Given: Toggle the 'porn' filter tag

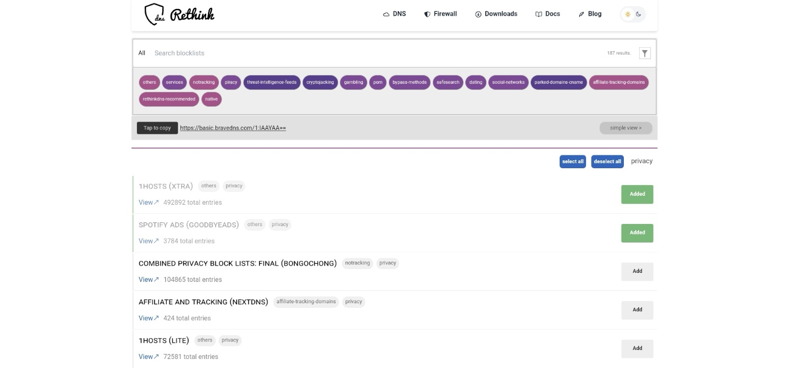Looking at the screenshot, I should tap(378, 82).
